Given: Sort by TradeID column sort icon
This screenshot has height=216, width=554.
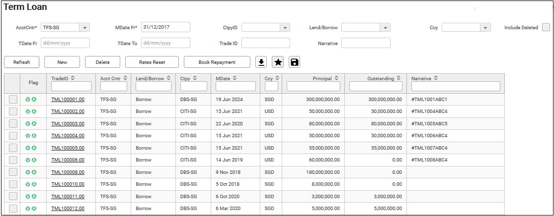Looking at the screenshot, I should click(73, 78).
